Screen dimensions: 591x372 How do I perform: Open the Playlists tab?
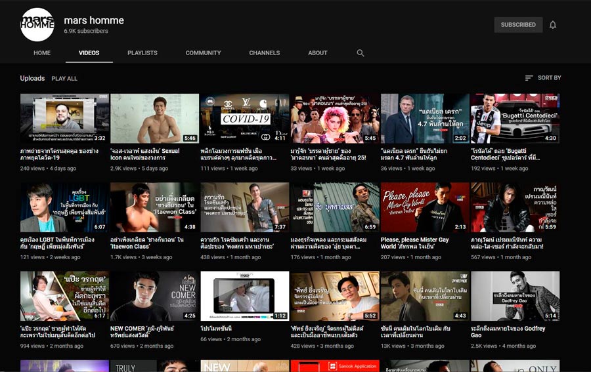142,53
